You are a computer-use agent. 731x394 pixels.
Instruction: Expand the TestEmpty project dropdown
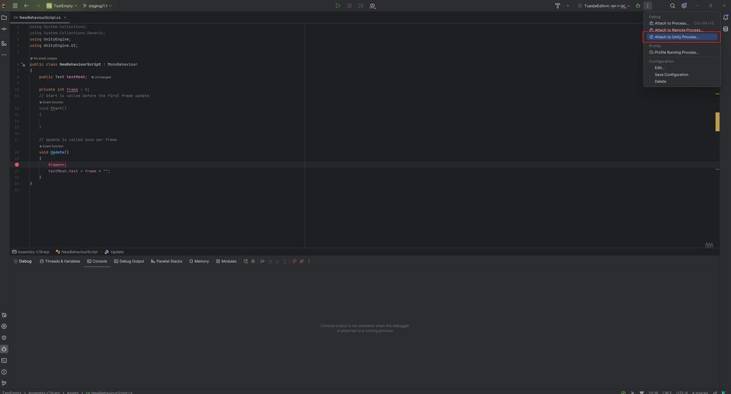(62, 6)
